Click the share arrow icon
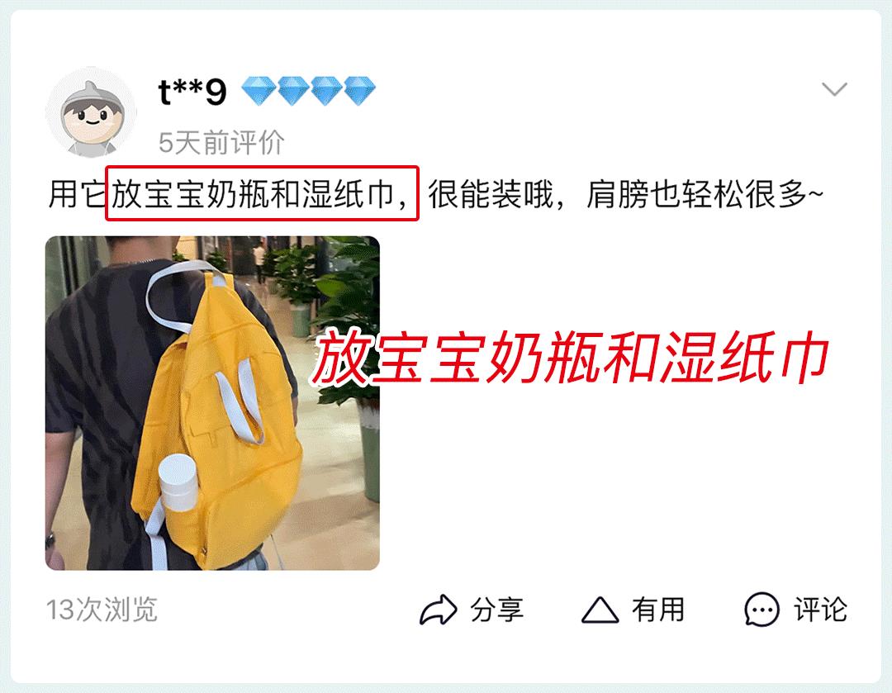The height and width of the screenshot is (693, 892). click(438, 610)
